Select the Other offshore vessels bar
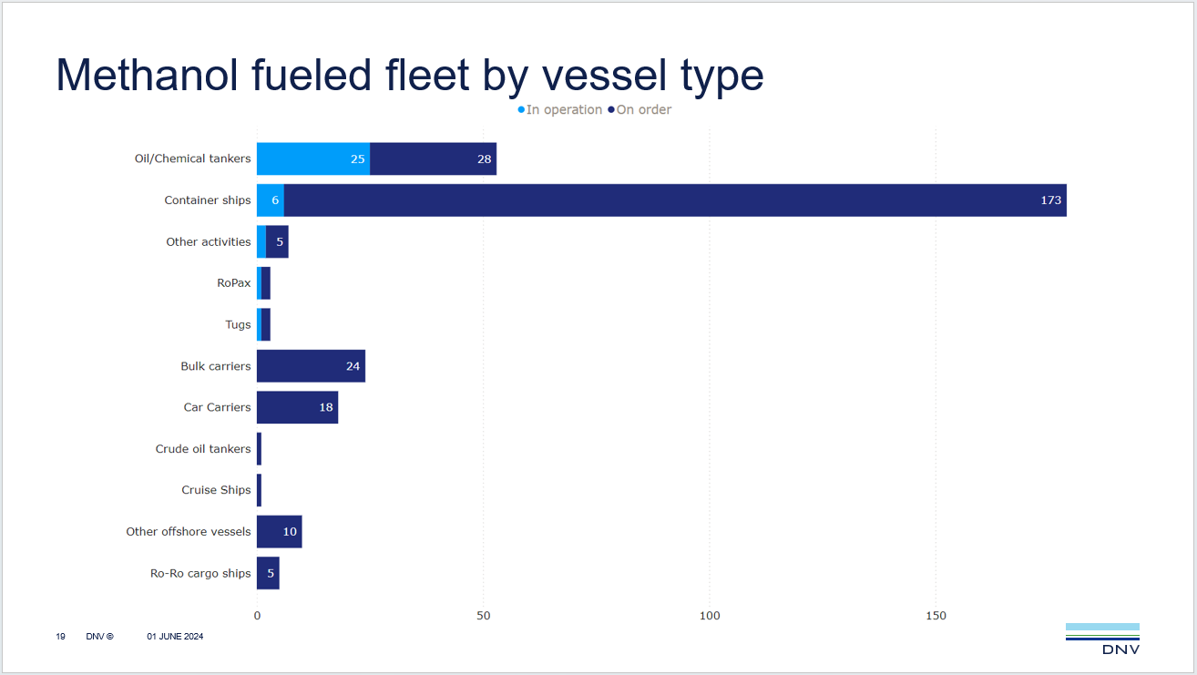Image resolution: width=1197 pixels, height=675 pixels. (x=279, y=532)
